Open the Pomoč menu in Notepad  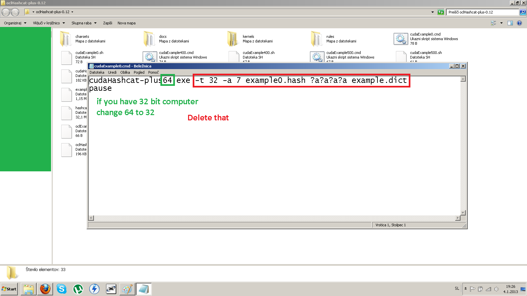(x=153, y=72)
